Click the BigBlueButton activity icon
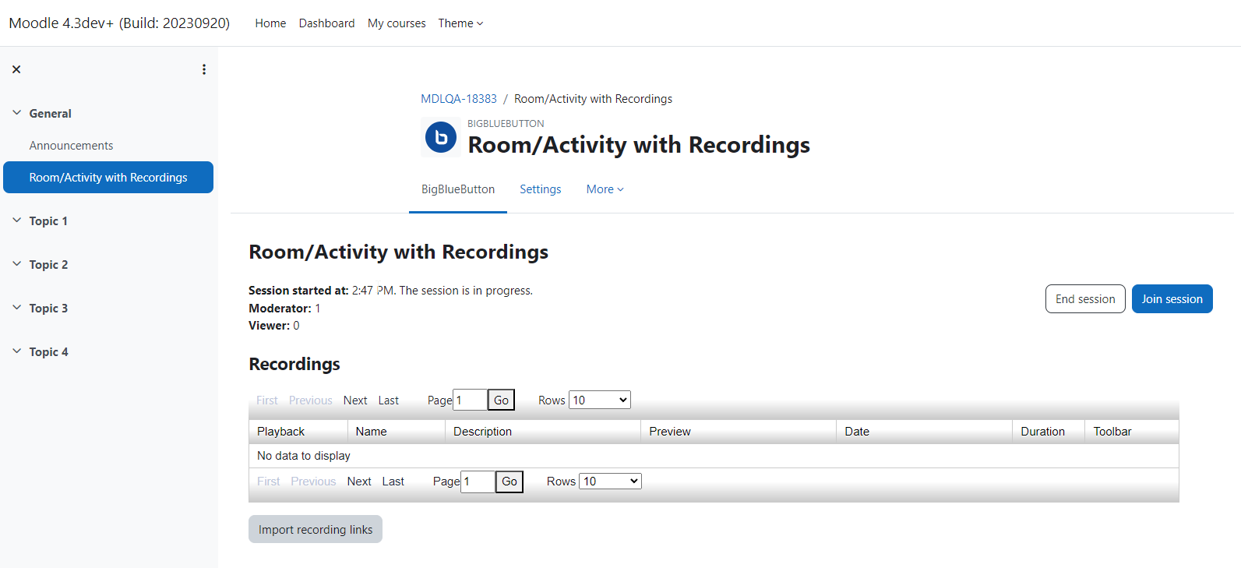The image size is (1241, 568). 441,138
